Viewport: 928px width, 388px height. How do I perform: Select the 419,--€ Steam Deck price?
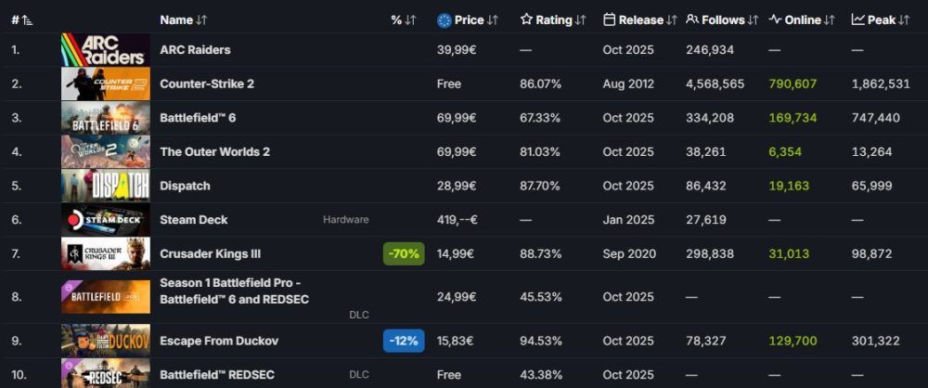point(458,220)
